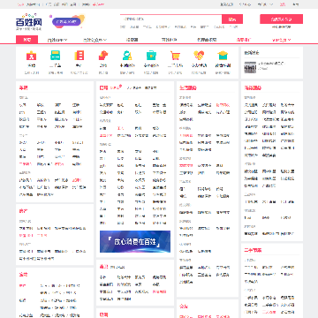Click inside the search input field
Image resolution: width=318 pixels, height=318 pixels.
coord(171,19)
